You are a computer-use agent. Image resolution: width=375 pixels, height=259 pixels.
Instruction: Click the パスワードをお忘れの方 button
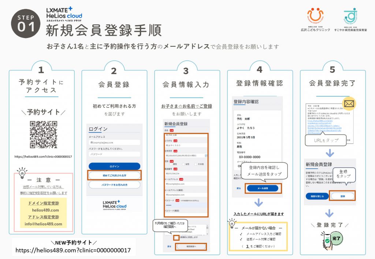coord(114,185)
